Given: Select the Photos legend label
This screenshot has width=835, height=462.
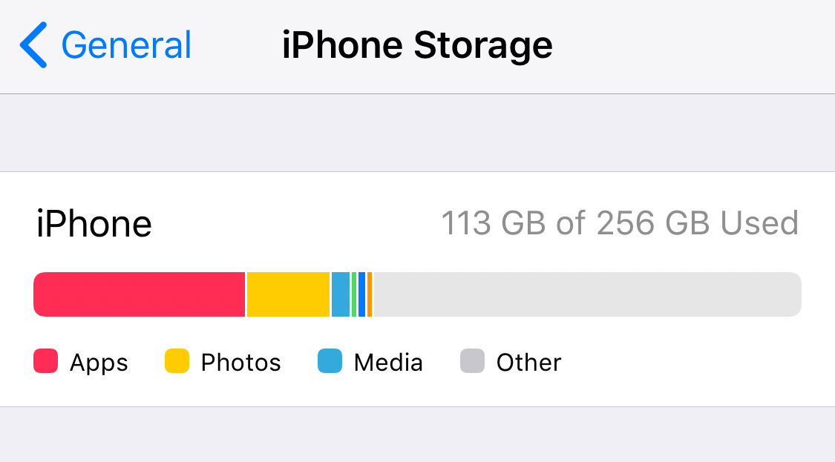Looking at the screenshot, I should pyautogui.click(x=240, y=363).
